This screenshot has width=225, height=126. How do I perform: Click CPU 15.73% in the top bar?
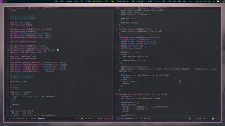click(x=85, y=1)
